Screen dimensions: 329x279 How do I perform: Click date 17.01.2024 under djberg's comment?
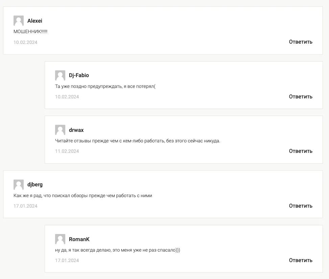click(25, 206)
